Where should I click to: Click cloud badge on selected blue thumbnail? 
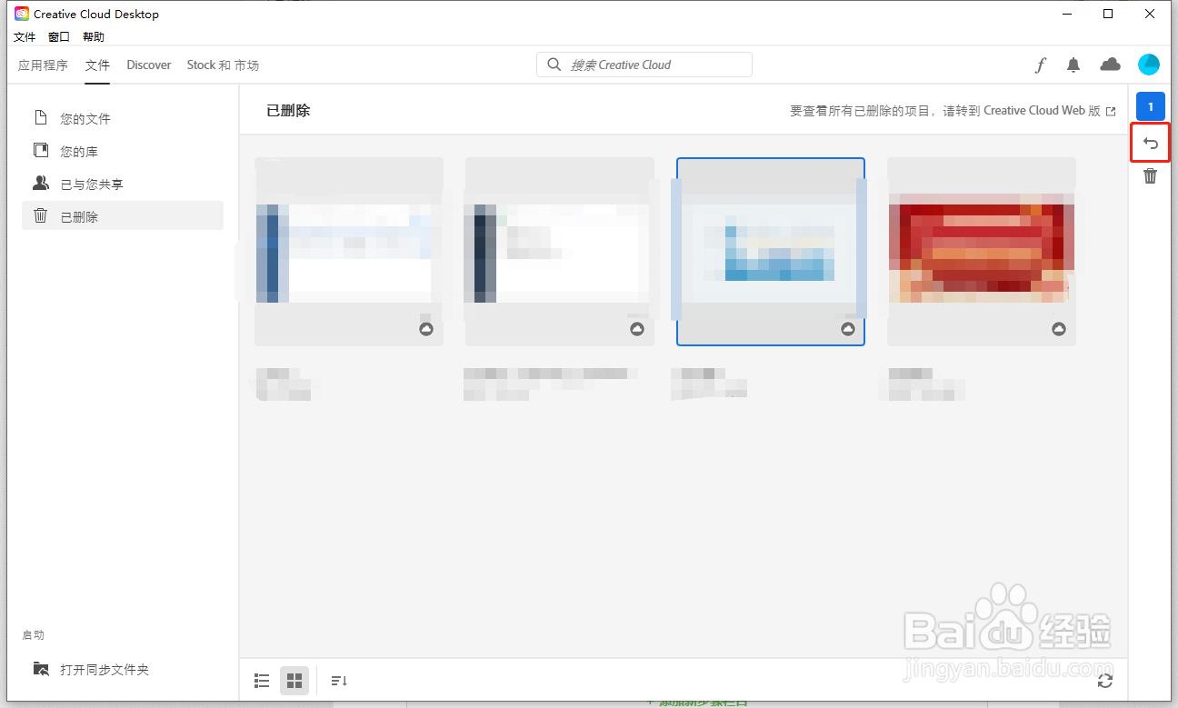(x=848, y=329)
